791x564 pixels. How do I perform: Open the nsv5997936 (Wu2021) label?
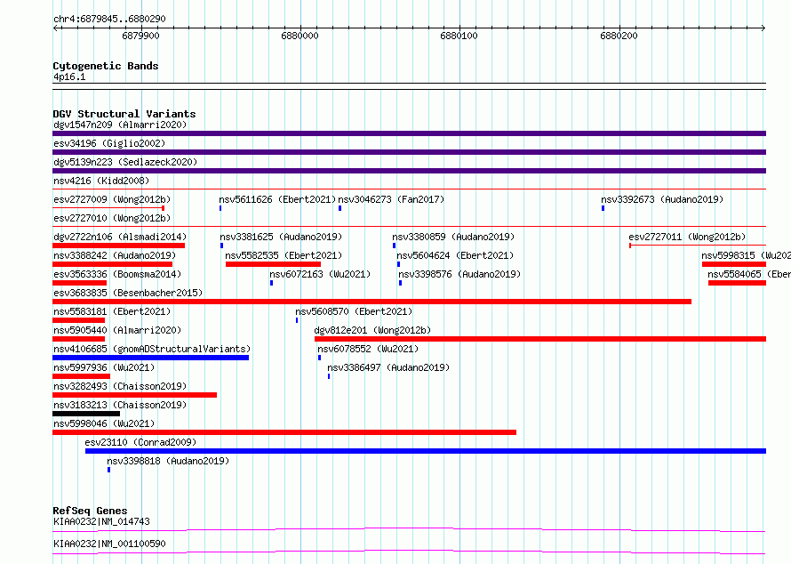104,367
